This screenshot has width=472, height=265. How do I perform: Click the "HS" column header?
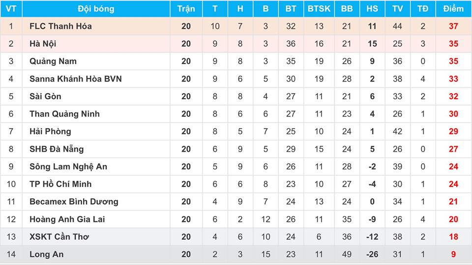[372, 9]
